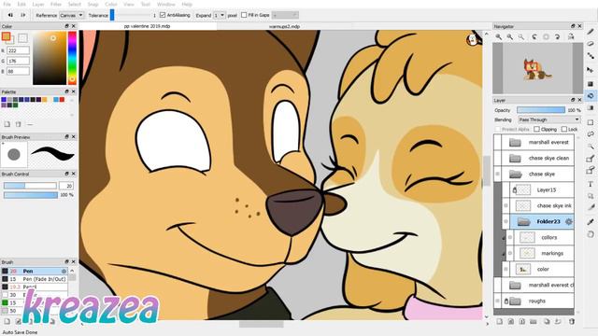Select the Eyedropper tool in the right toolbar
The width and height of the screenshot is (598, 336).
click(591, 221)
